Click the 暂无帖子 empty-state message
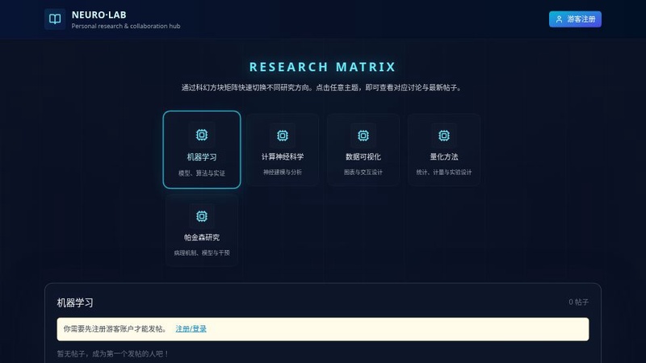Image resolution: width=646 pixels, height=363 pixels. pos(112,354)
